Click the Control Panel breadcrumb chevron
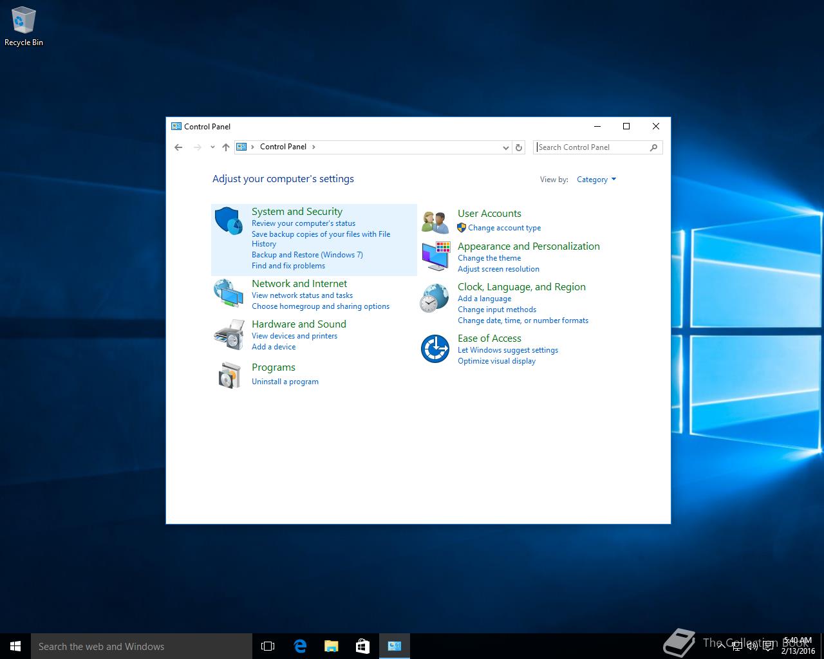The image size is (824, 659). 314,147
